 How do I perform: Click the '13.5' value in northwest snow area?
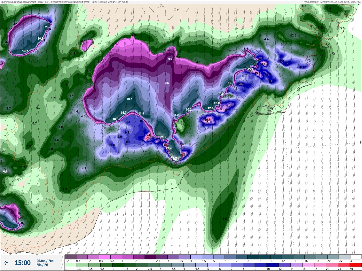[x=25, y=51]
